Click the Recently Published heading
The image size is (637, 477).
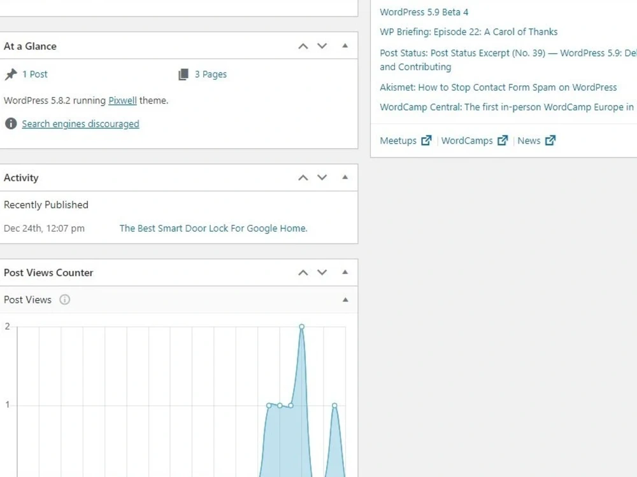[x=46, y=205]
